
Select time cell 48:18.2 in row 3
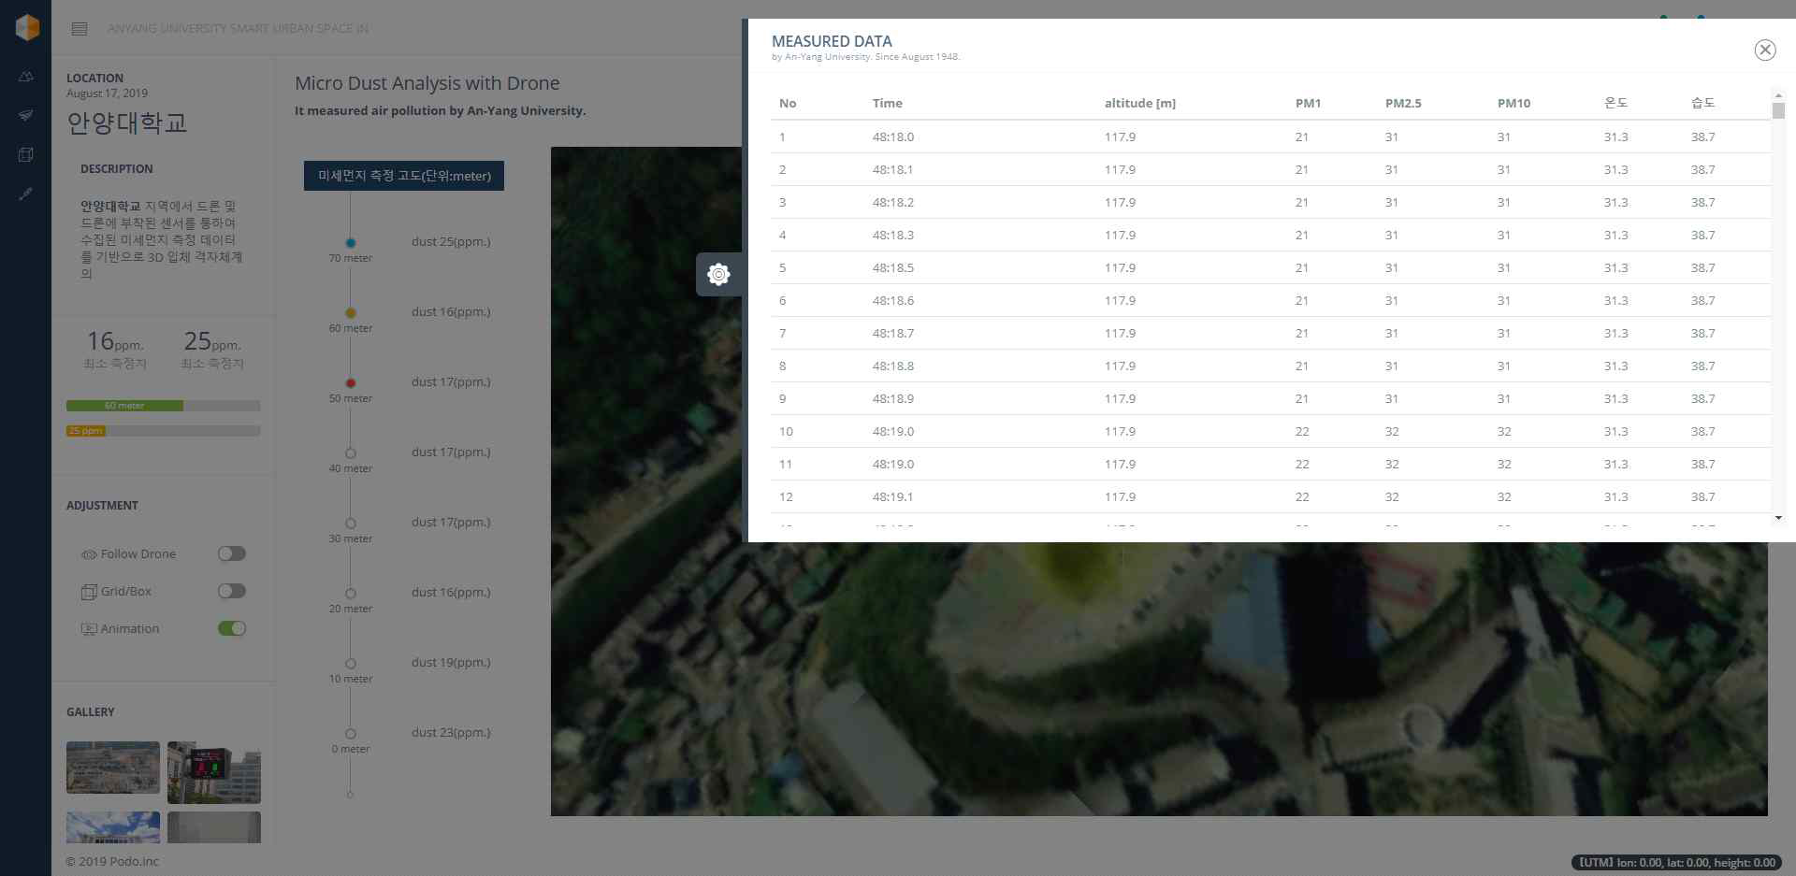click(893, 202)
